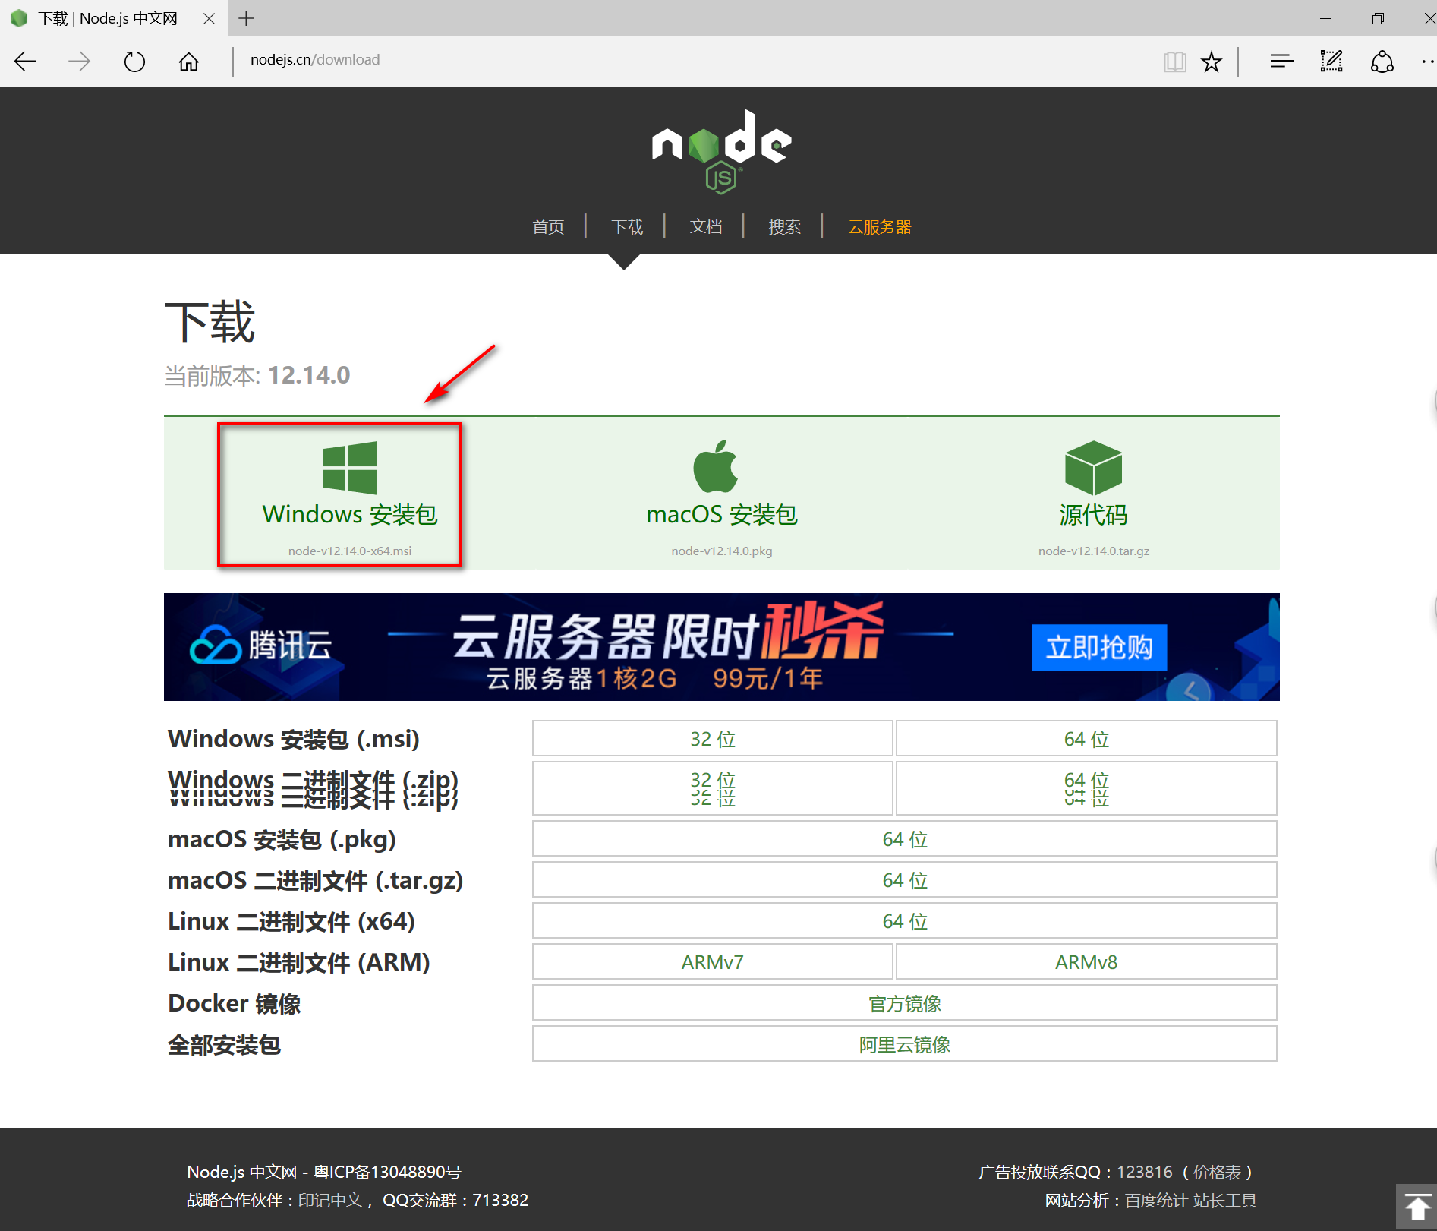The image size is (1437, 1231).
Task: Click the browser forward arrow
Action: click(79, 61)
